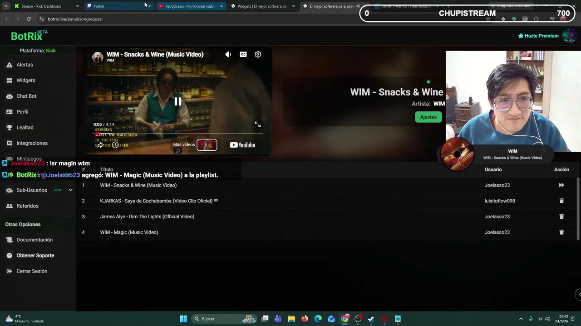Click the Referidos users icon
This screenshot has width=581, height=326.
(x=9, y=206)
